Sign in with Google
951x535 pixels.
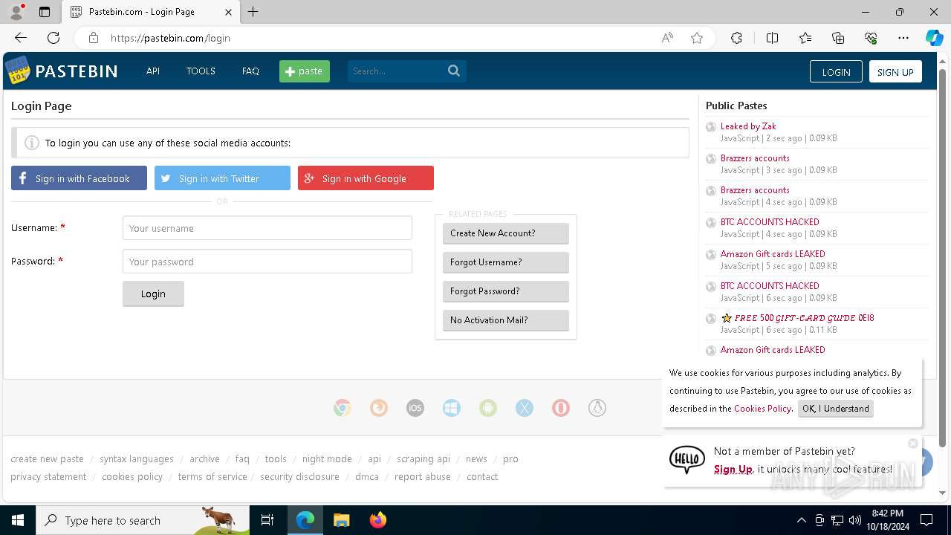point(366,178)
